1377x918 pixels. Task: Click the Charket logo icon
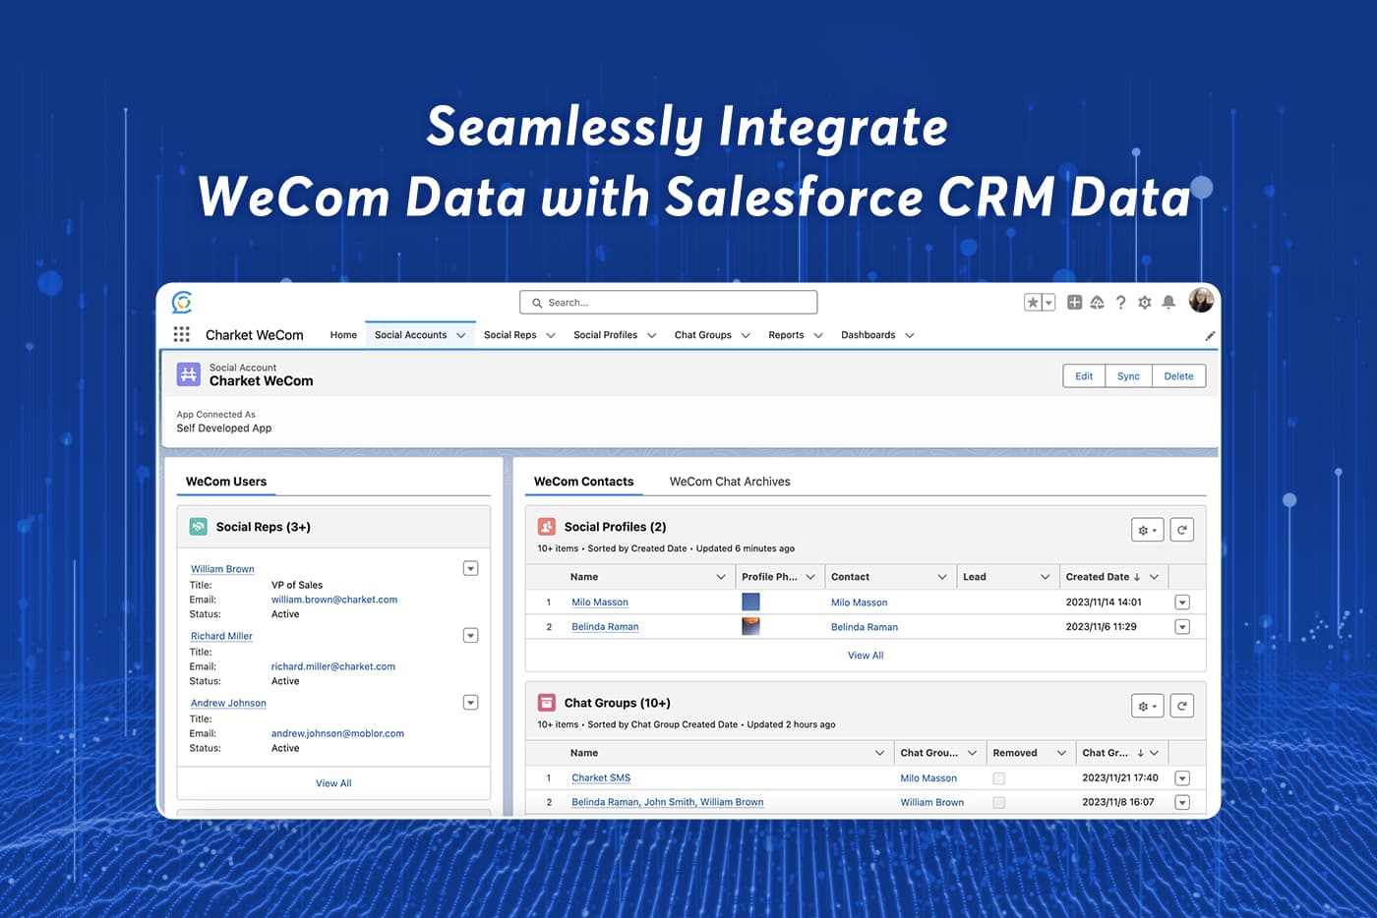[182, 302]
